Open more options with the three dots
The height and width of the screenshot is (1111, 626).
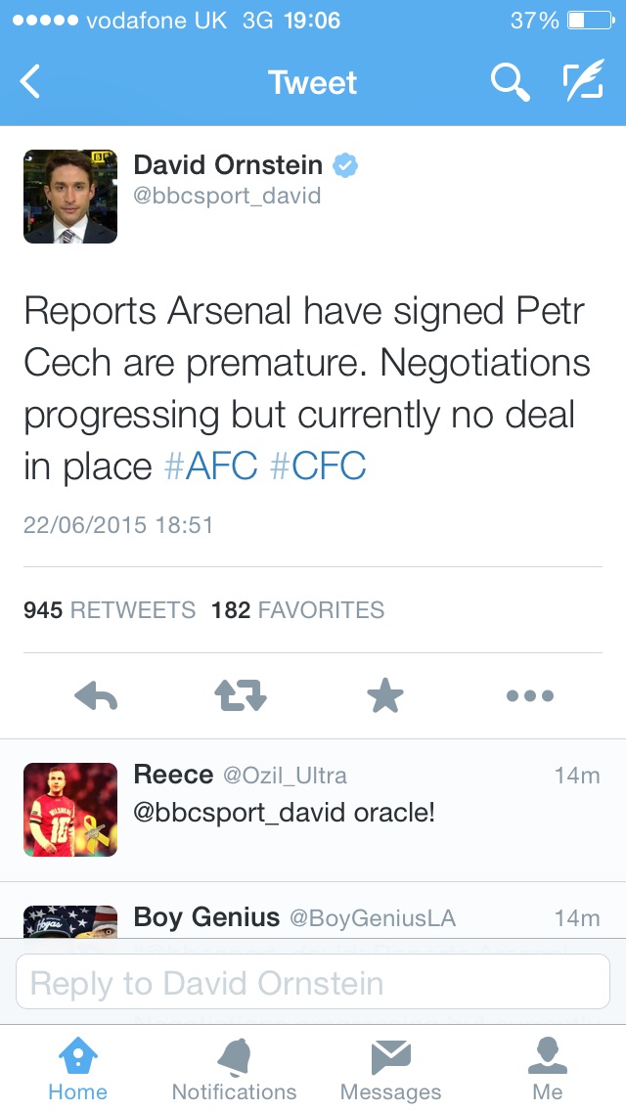point(530,695)
